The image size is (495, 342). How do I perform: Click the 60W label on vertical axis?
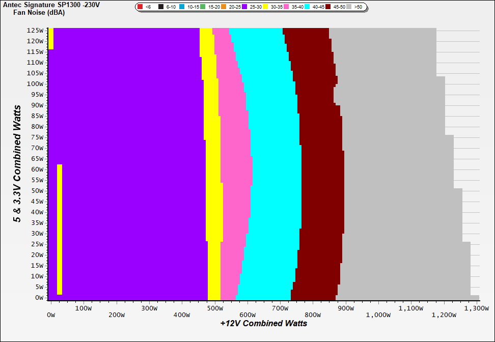click(37, 169)
